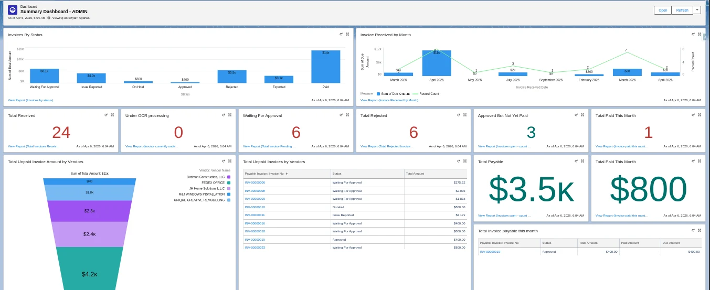Expand the Total Received widget
The width and height of the screenshot is (710, 290).
(x=112, y=115)
